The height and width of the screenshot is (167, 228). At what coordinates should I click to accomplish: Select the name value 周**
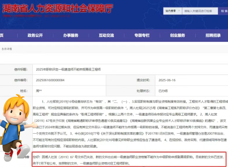(x=39, y=91)
